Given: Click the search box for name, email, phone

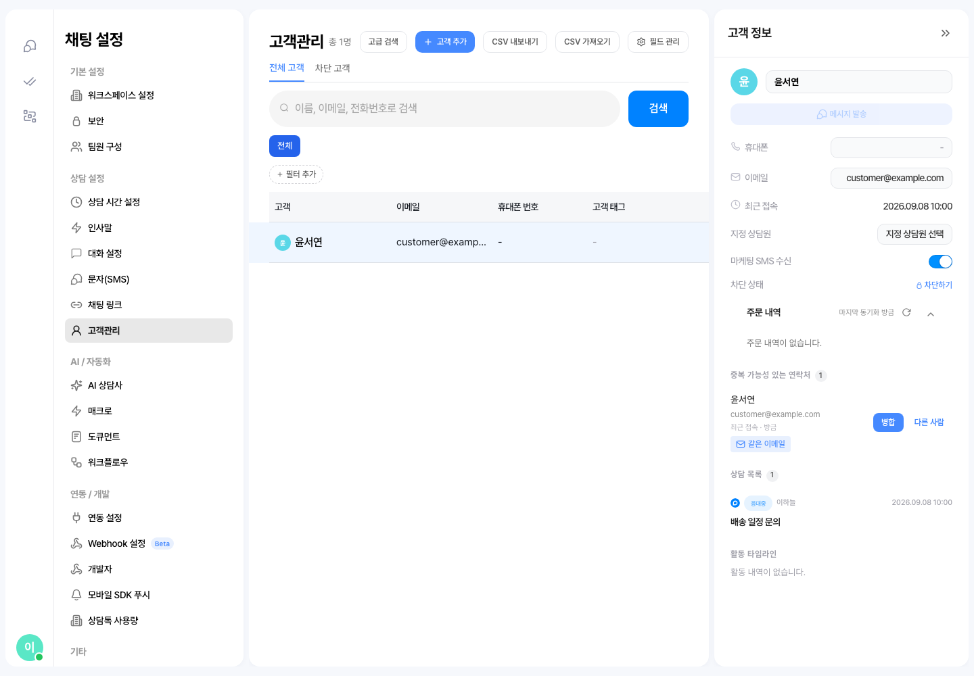Looking at the screenshot, I should [444, 108].
